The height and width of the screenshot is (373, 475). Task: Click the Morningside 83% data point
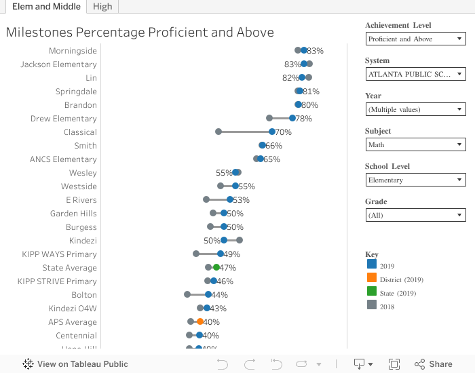(304, 50)
